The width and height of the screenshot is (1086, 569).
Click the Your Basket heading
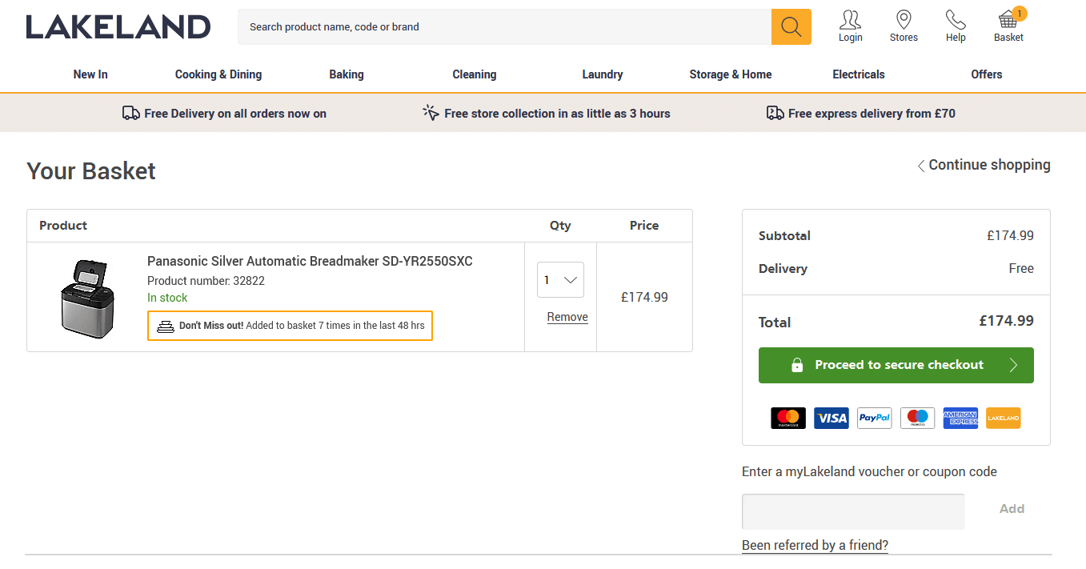coord(91,171)
